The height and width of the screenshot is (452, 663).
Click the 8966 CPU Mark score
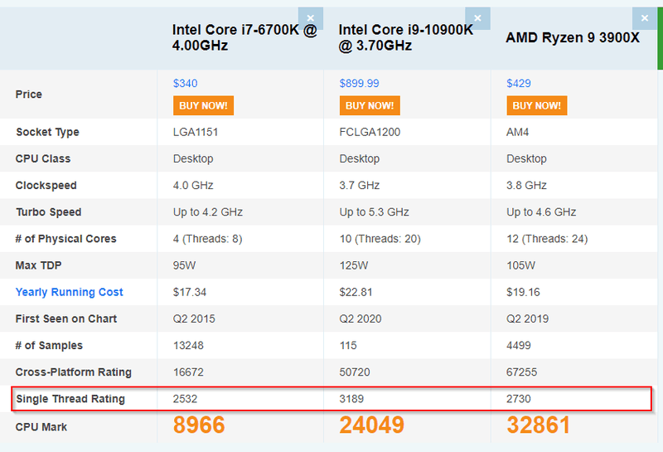pos(199,425)
